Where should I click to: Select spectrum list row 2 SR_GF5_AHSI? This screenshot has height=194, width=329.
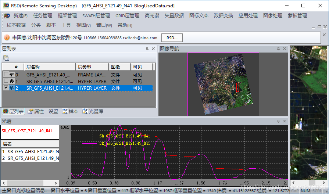click(30, 158)
